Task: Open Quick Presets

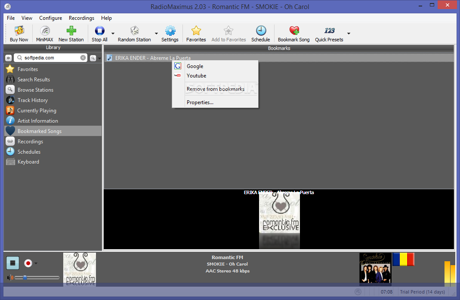Action: 329,34
